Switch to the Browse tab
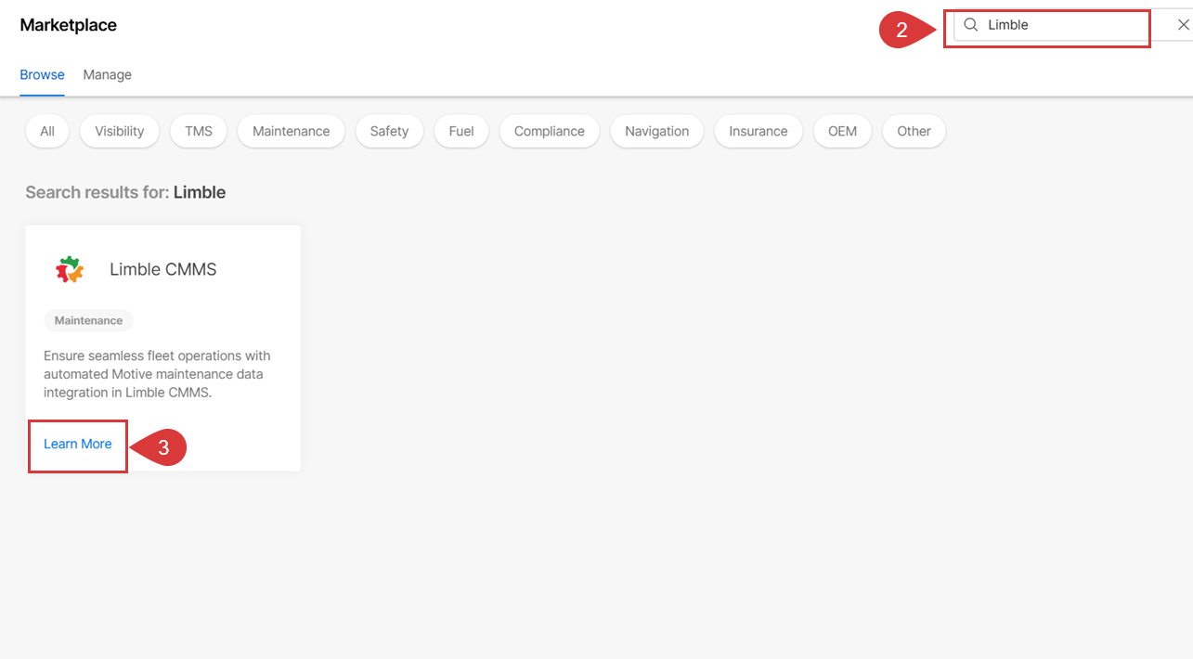The image size is (1193, 659). 43,74
